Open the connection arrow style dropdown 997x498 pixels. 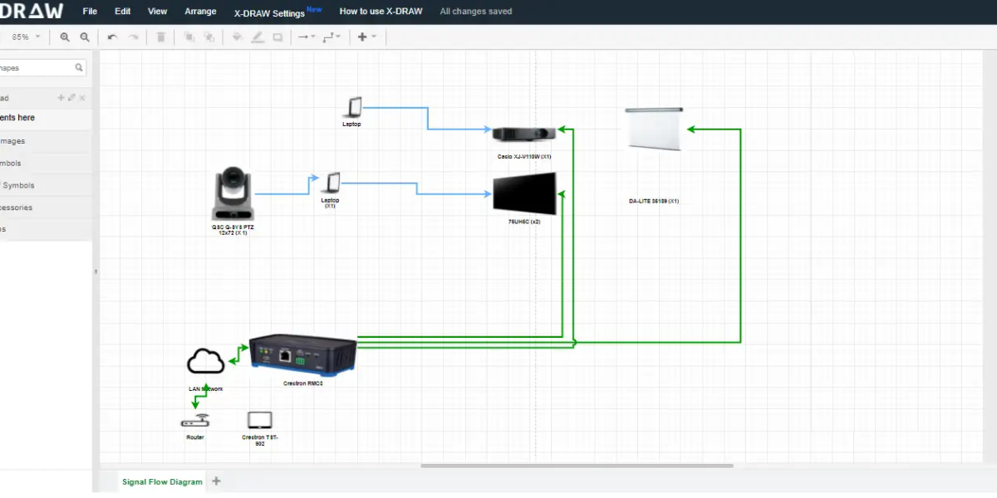(306, 37)
